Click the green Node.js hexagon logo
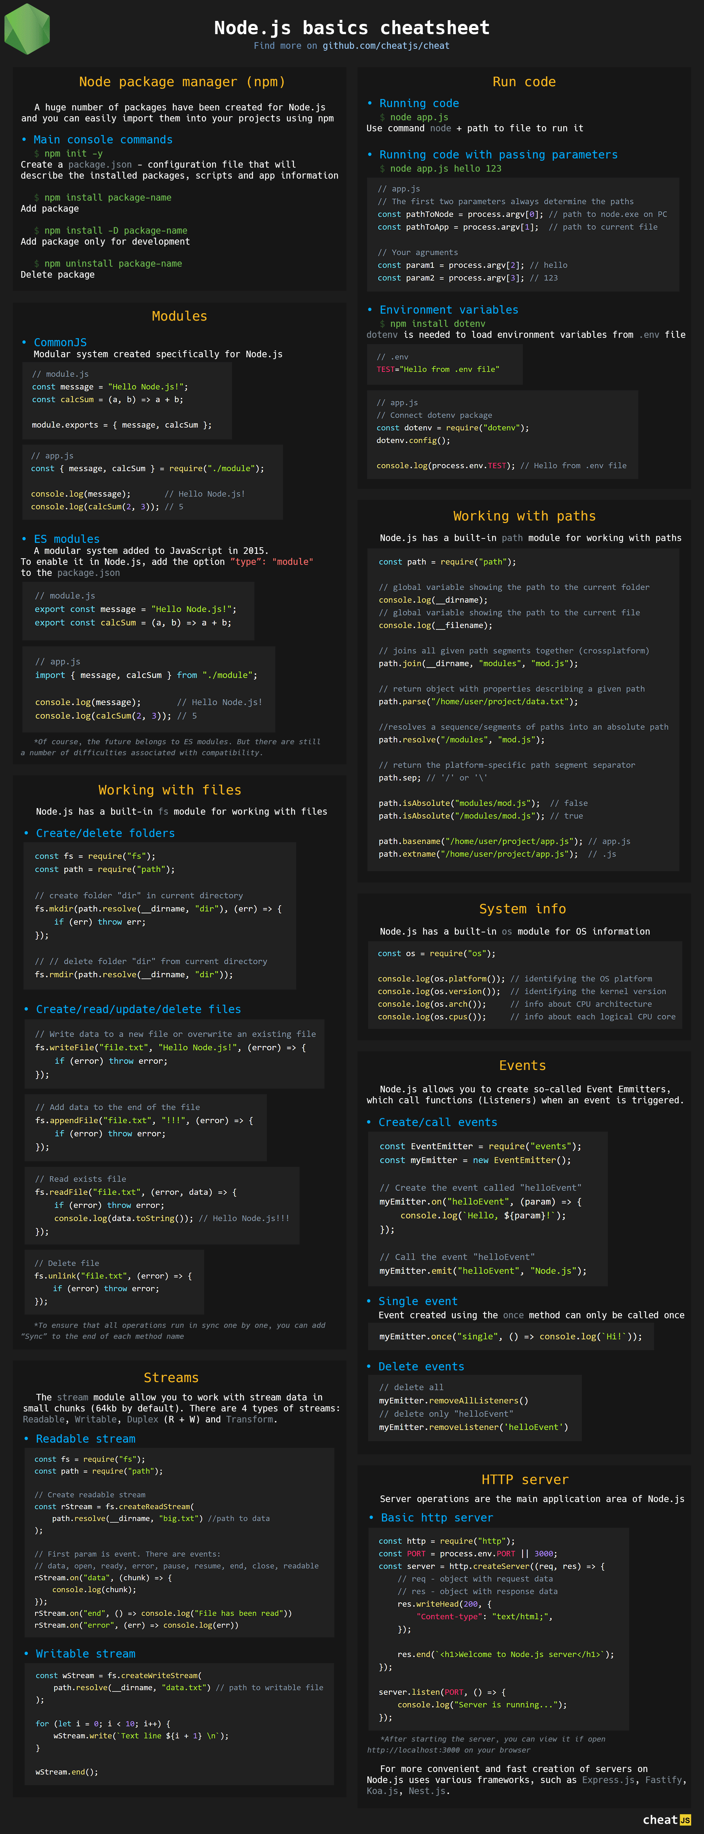This screenshot has width=704, height=1834. 27,29
